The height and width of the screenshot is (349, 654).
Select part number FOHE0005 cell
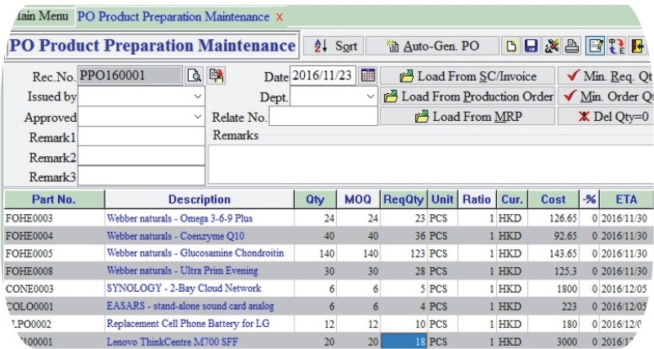point(54,253)
